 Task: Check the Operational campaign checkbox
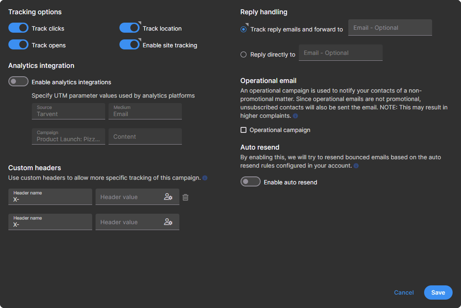click(243, 130)
